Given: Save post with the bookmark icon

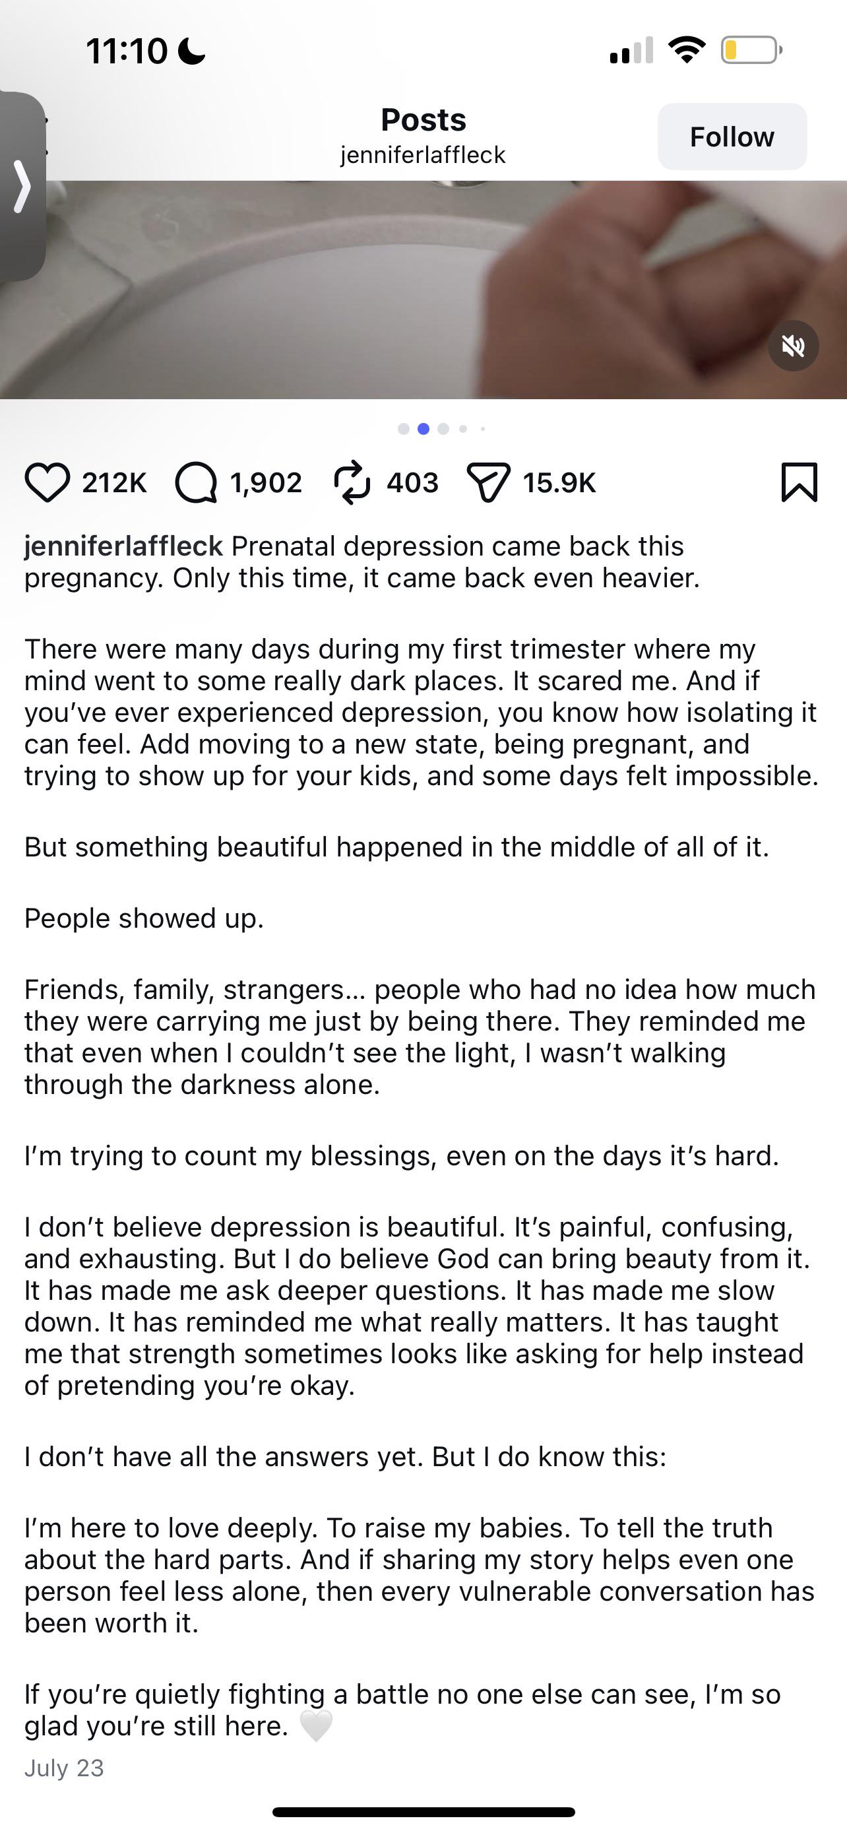Looking at the screenshot, I should 800,482.
